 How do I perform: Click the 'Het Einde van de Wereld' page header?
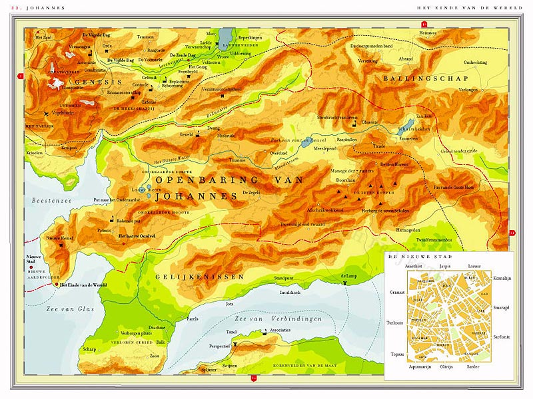click(476, 8)
